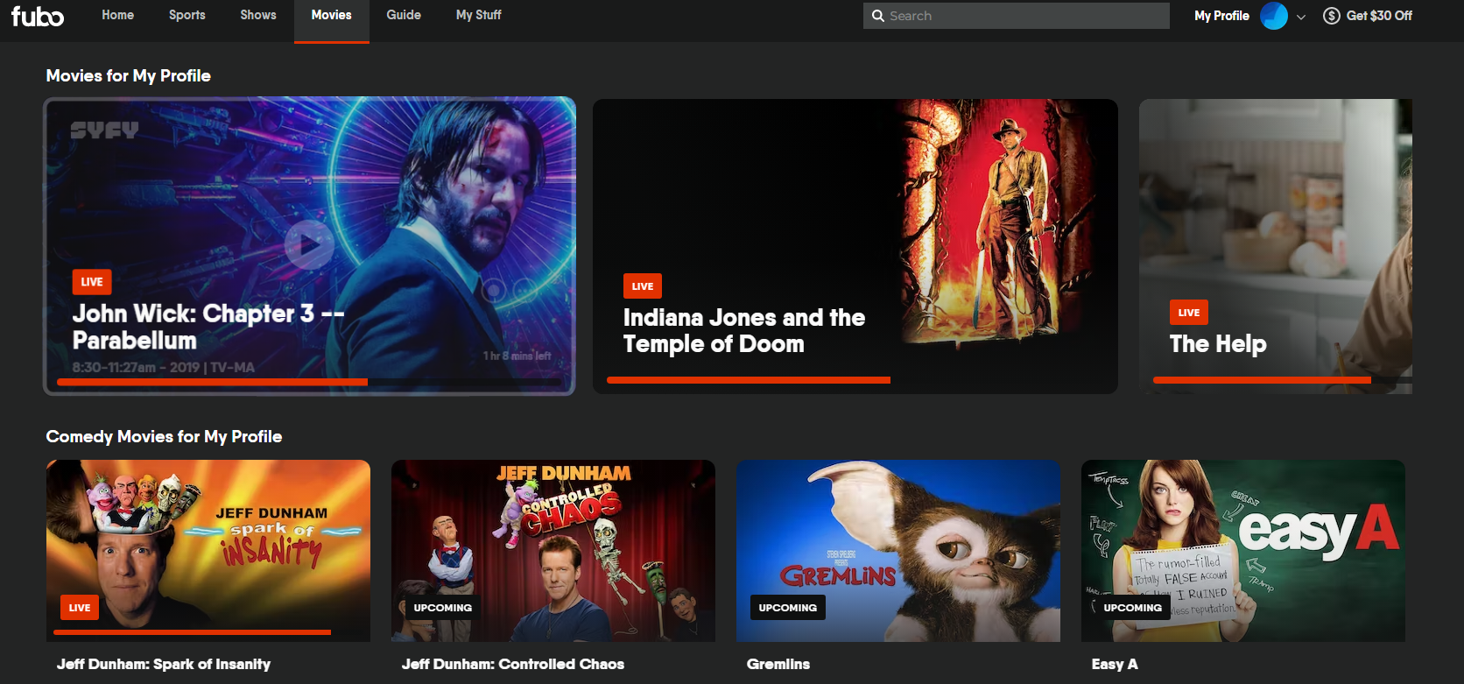1464x684 pixels.
Task: Click the 'Jeff Dunham: Spark of Insanity' title
Action: point(164,664)
